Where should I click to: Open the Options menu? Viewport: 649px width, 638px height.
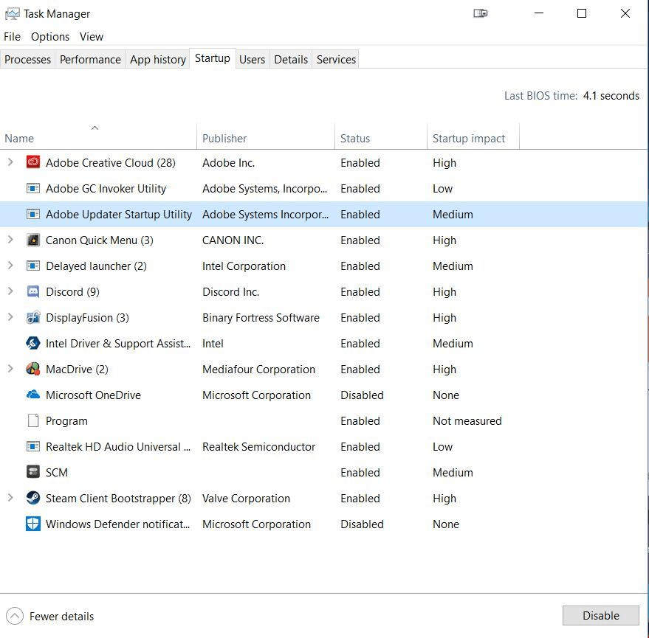[x=49, y=36]
